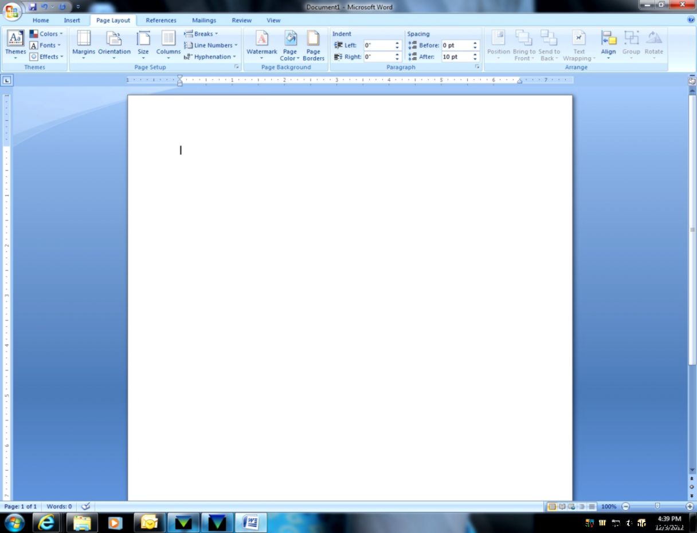This screenshot has width=697, height=533.
Task: Open the Watermark gallery
Action: click(262, 45)
